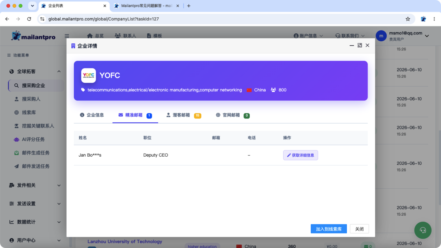Click the 加入到线索库 button
Image resolution: width=441 pixels, height=248 pixels.
329,229
